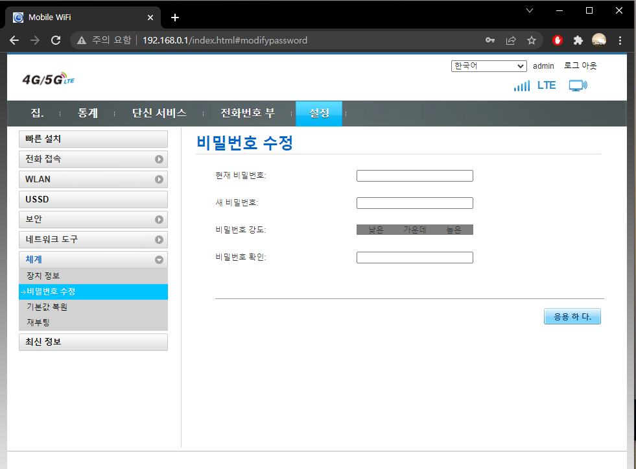Click the 높은 password strength segment
Screen dimensions: 636x469
(453, 230)
